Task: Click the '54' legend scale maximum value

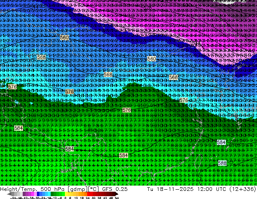Action: [117, 198]
